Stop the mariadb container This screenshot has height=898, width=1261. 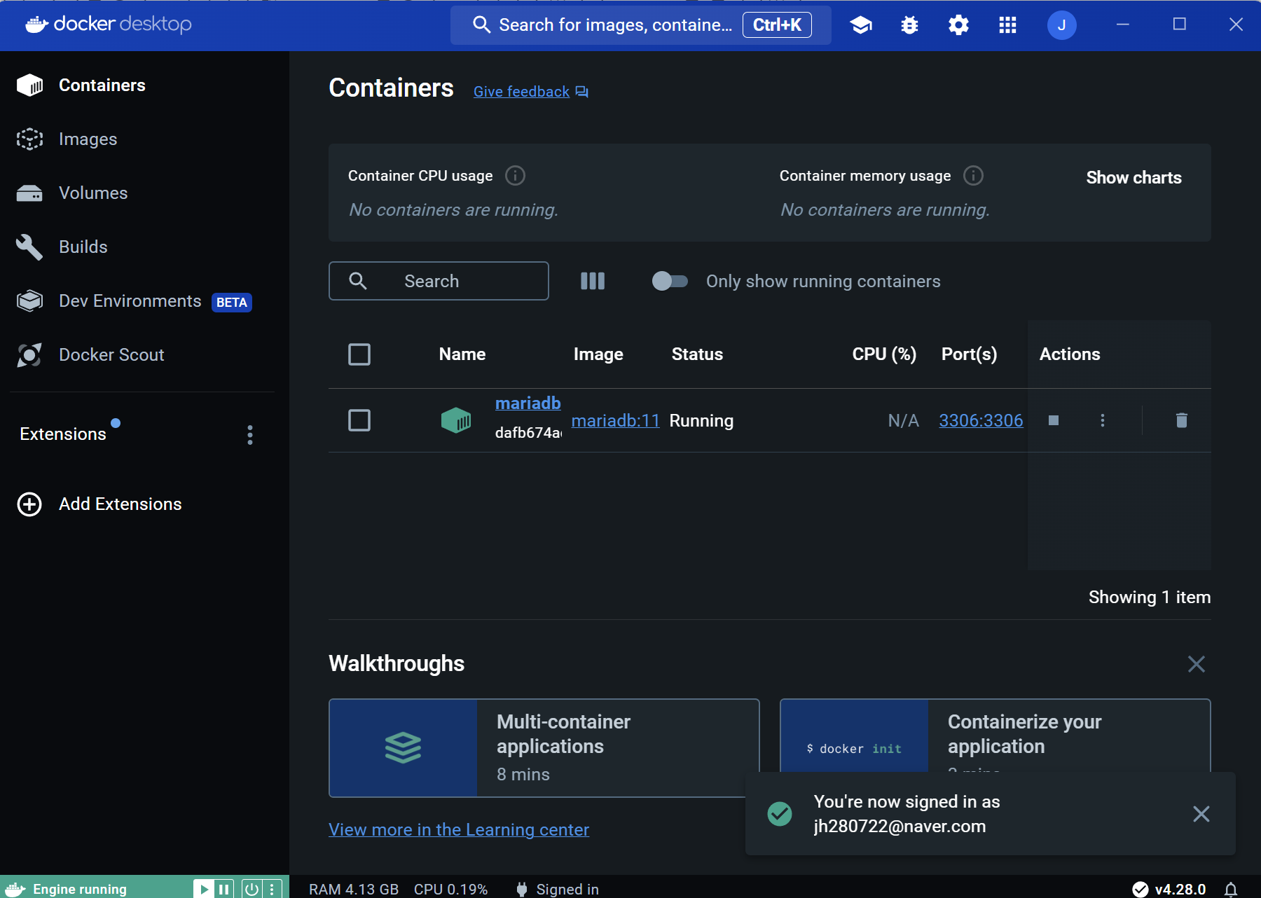(x=1053, y=420)
